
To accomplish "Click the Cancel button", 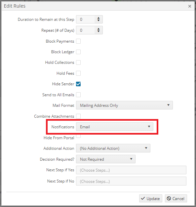I will [x=176, y=198].
